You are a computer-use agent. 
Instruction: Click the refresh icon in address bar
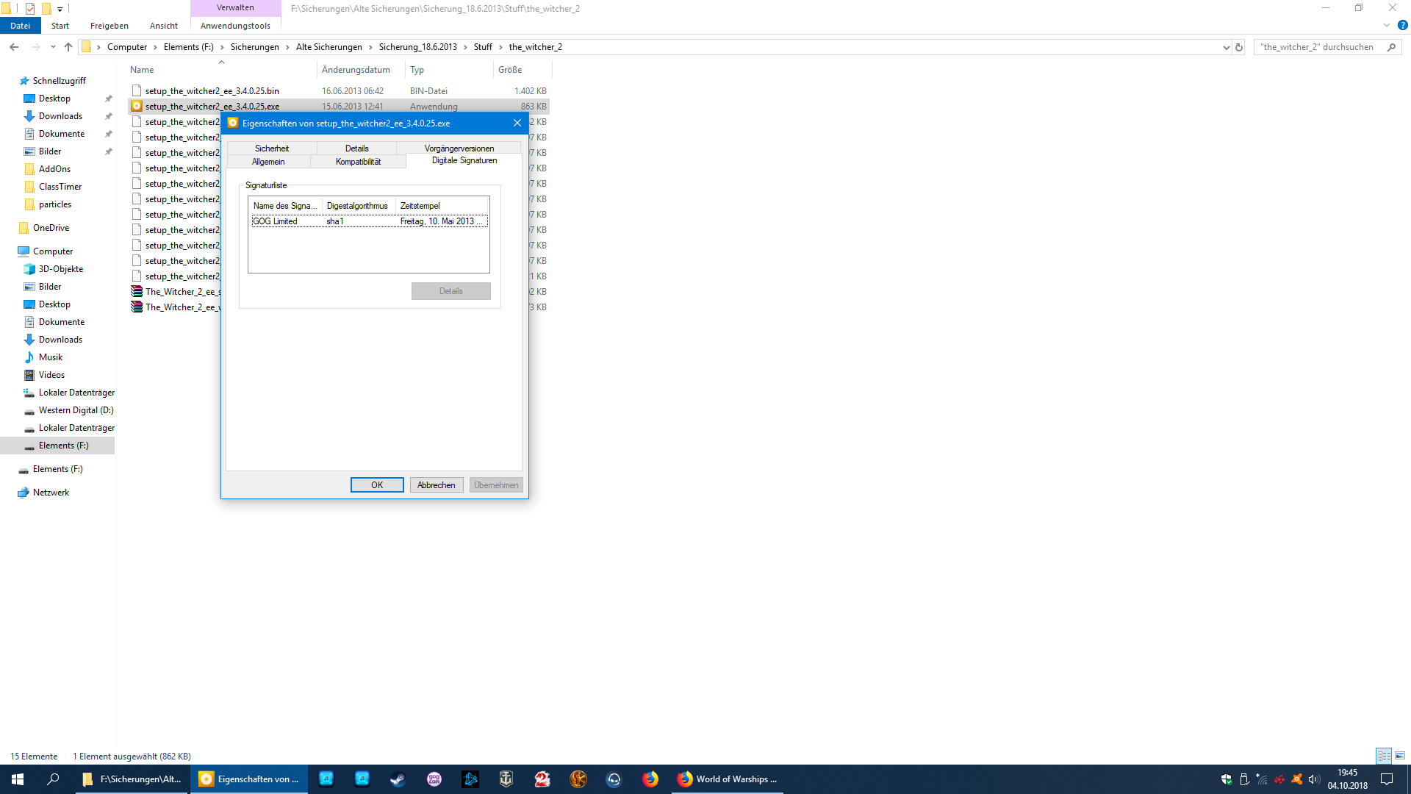1239,47
